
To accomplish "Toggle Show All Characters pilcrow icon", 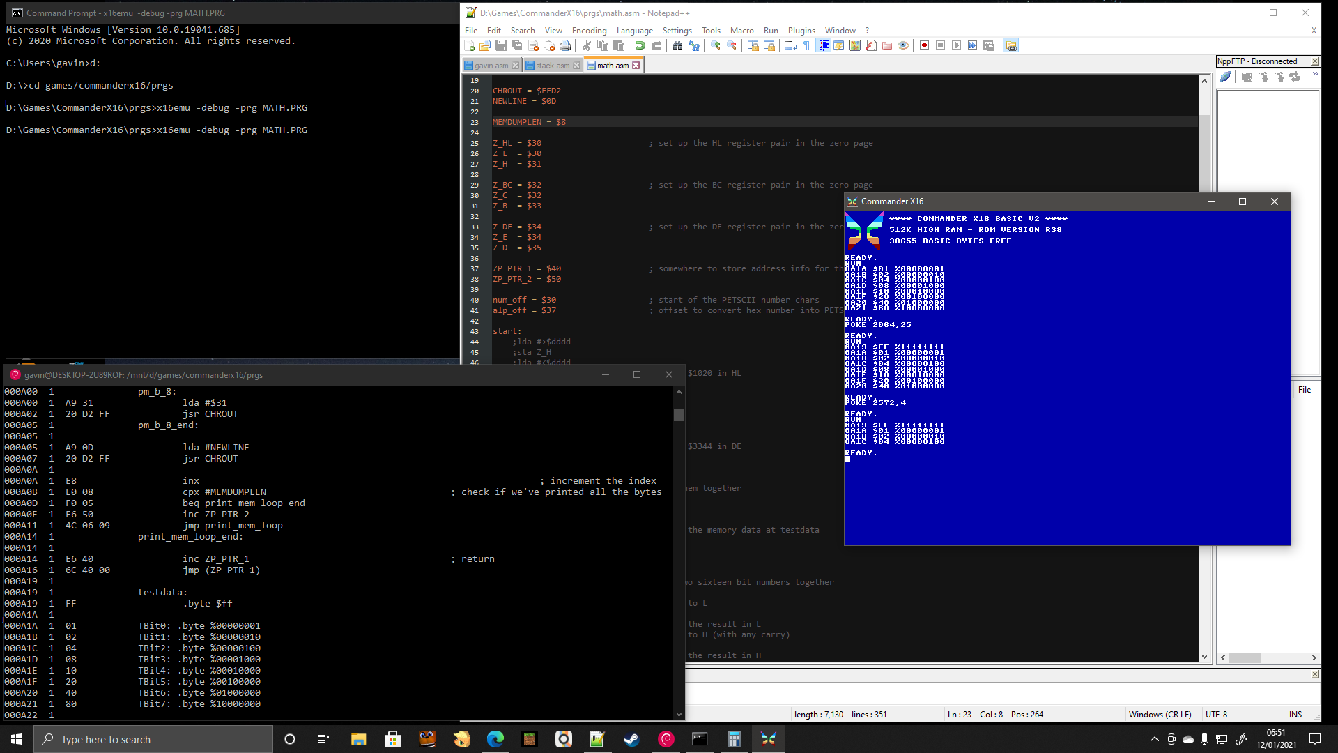I will coord(807,45).
